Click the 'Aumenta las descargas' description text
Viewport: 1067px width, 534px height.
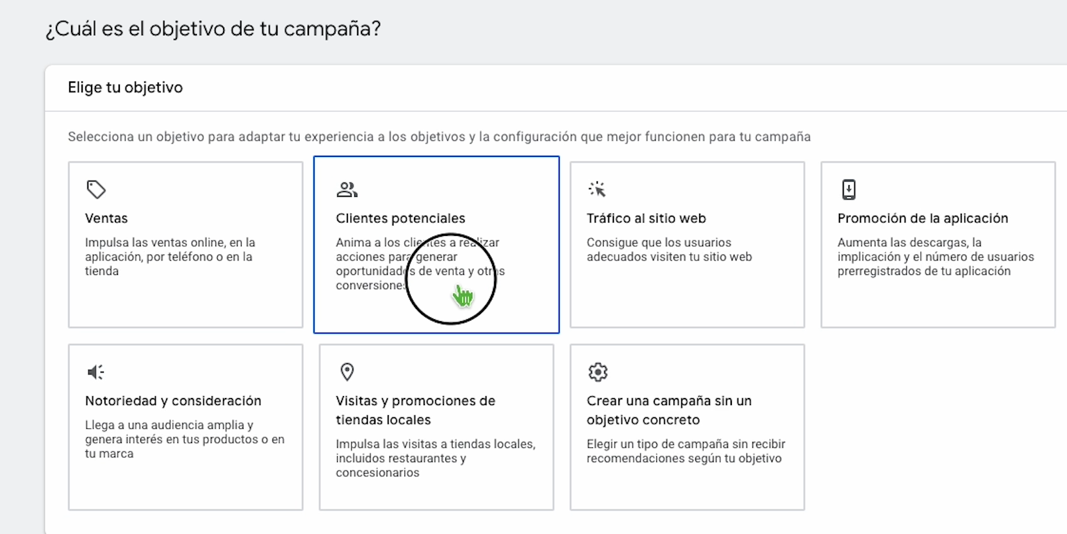935,256
